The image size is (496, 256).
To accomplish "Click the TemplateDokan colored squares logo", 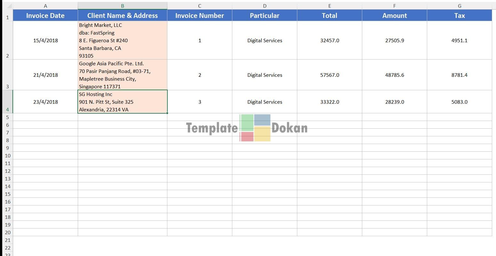I will [x=255, y=128].
